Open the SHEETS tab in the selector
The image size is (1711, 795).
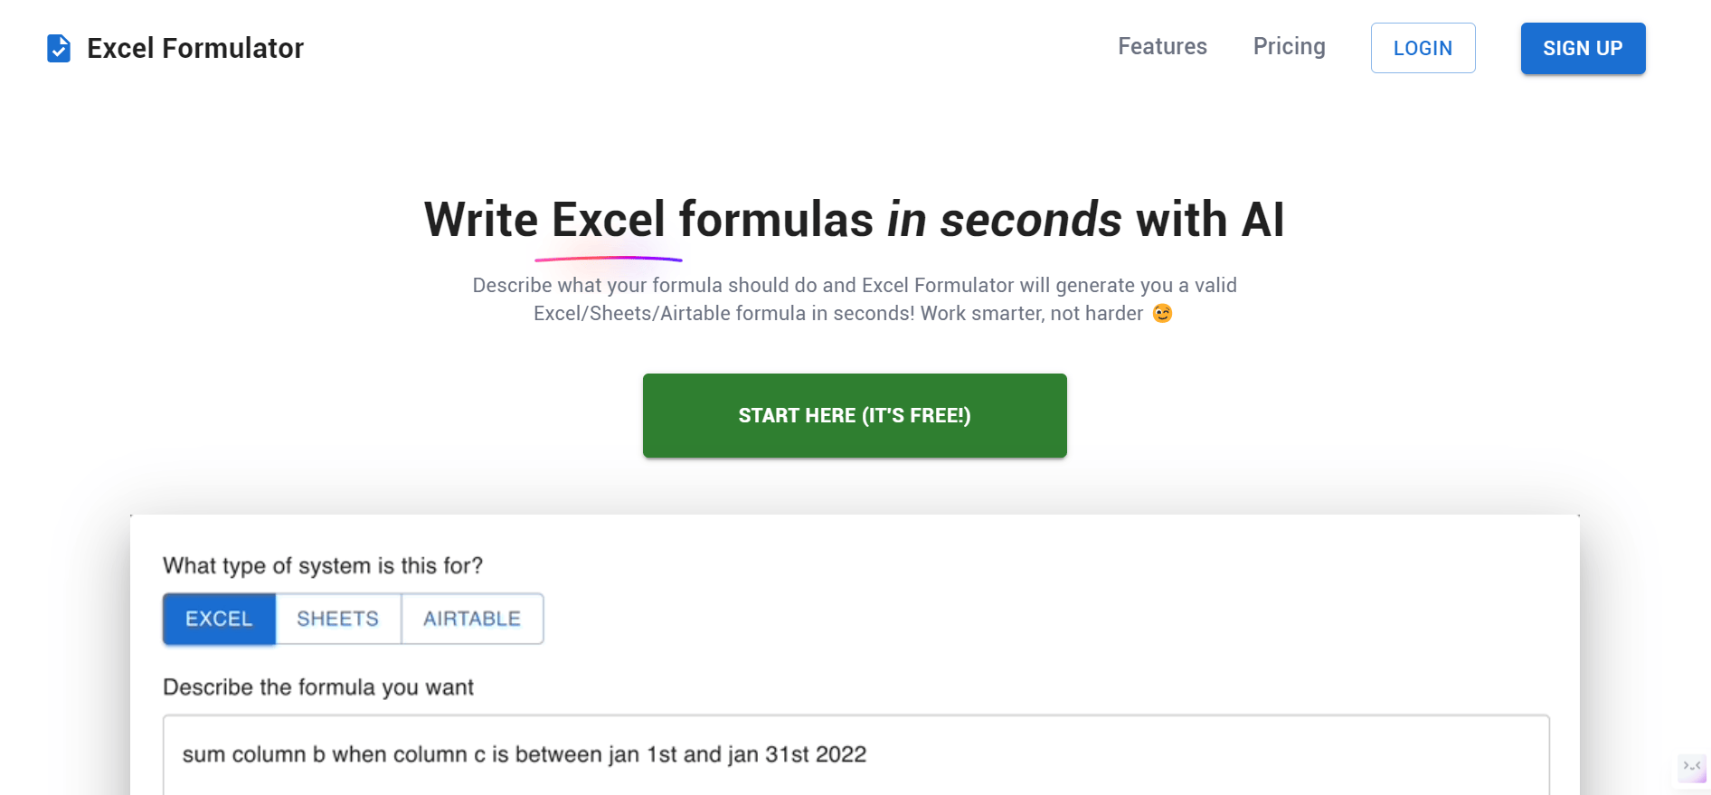pyautogui.click(x=337, y=619)
